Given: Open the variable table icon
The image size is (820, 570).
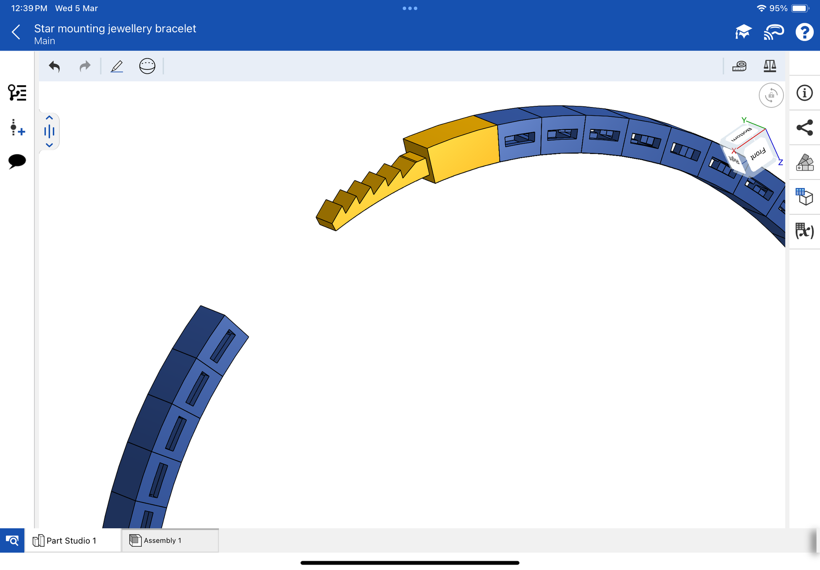Looking at the screenshot, I should 804,231.
